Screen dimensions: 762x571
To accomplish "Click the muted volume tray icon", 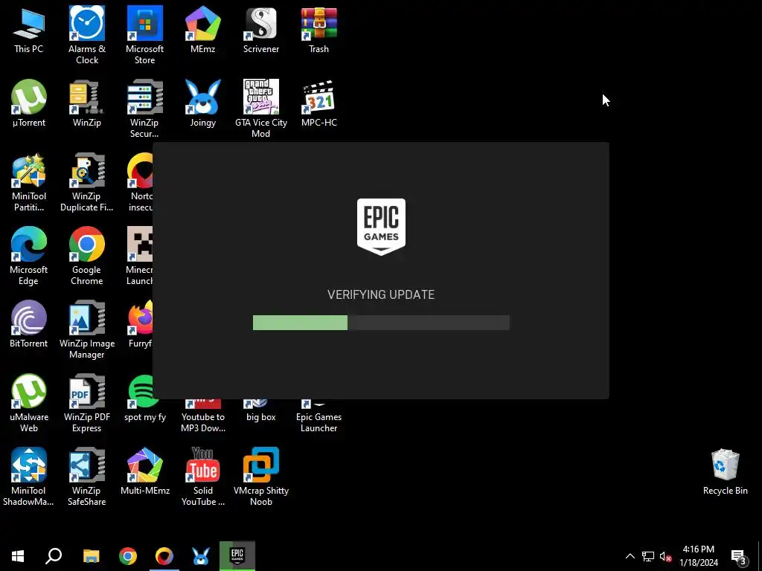I will [x=665, y=556].
